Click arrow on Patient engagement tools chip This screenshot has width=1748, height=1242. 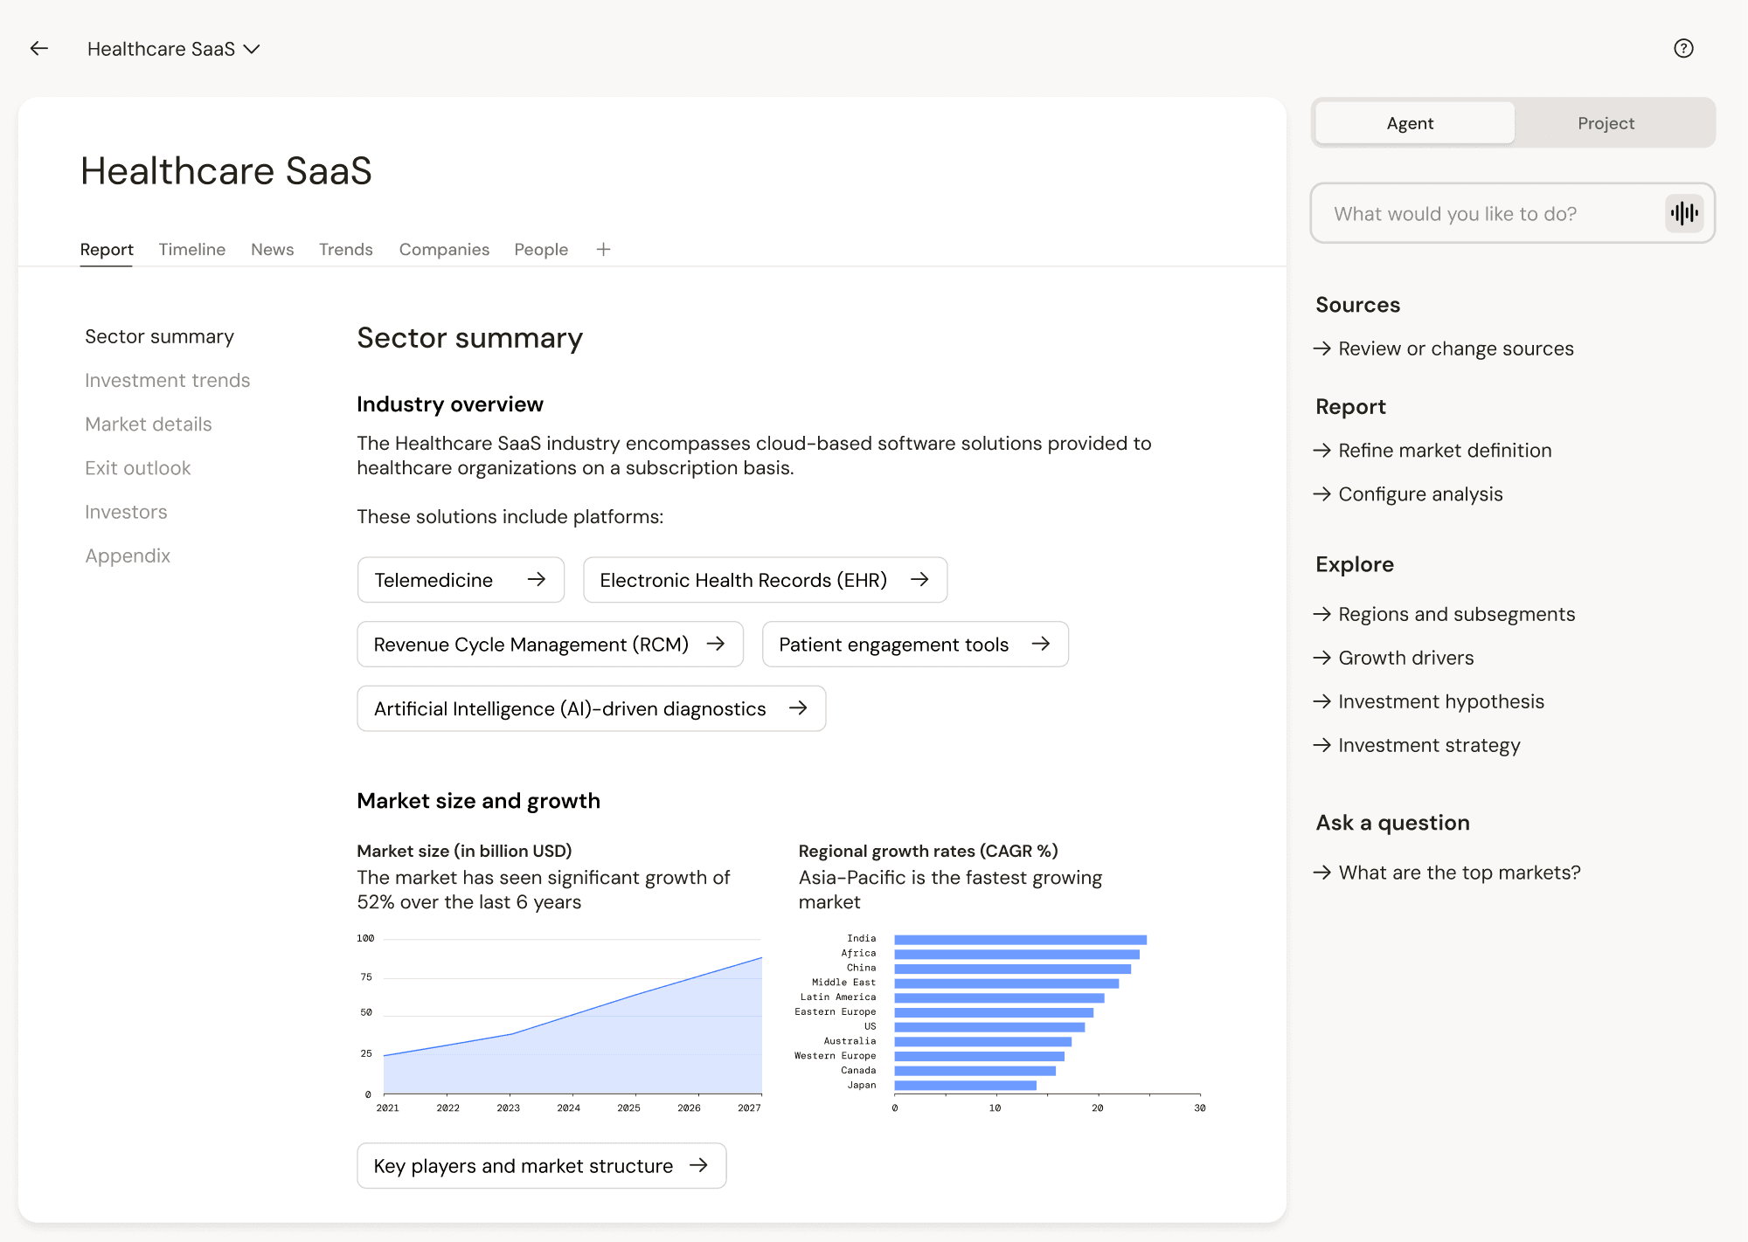[1040, 644]
